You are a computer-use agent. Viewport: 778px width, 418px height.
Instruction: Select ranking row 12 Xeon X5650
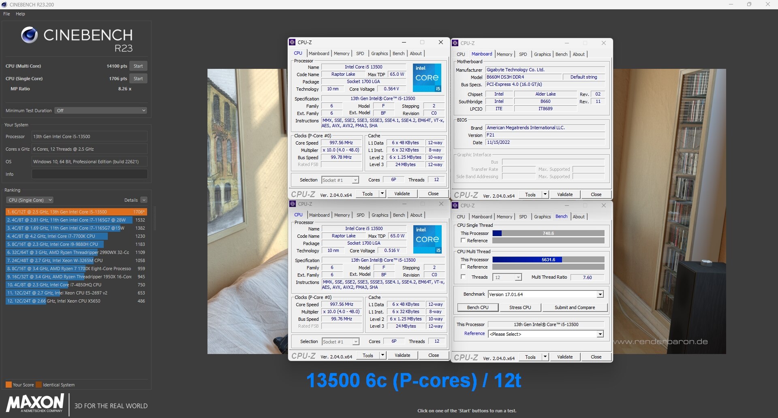[76, 301]
